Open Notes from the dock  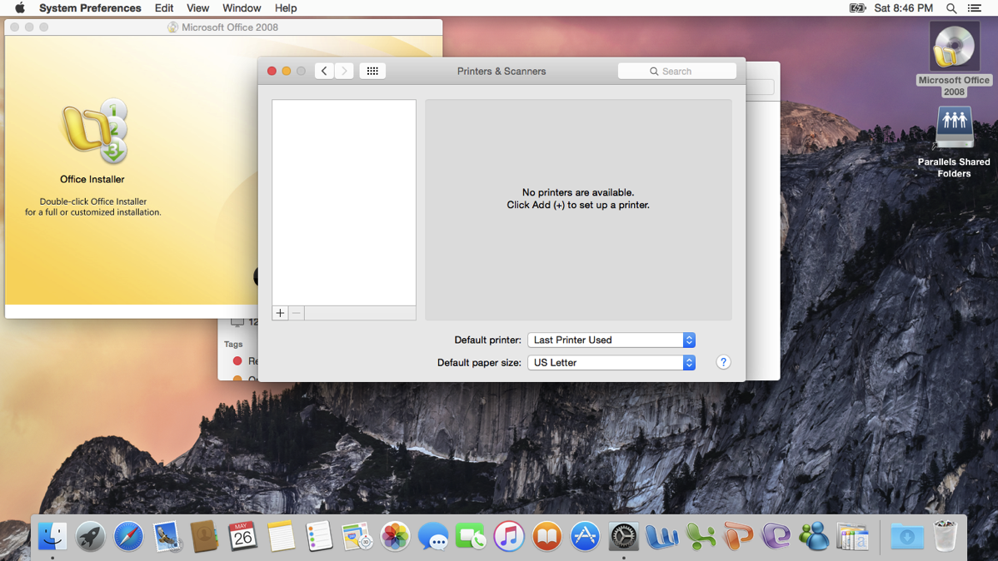(x=281, y=536)
